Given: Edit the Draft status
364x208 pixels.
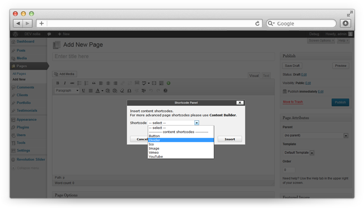Looking at the screenshot, I should pos(304,74).
